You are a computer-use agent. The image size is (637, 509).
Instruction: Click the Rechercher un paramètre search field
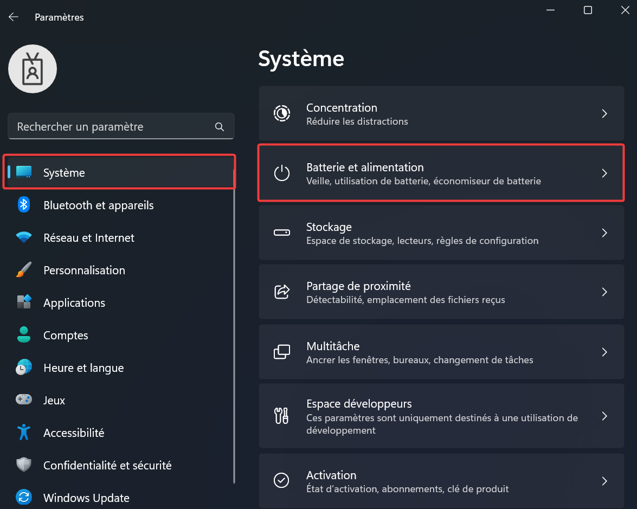(121, 126)
